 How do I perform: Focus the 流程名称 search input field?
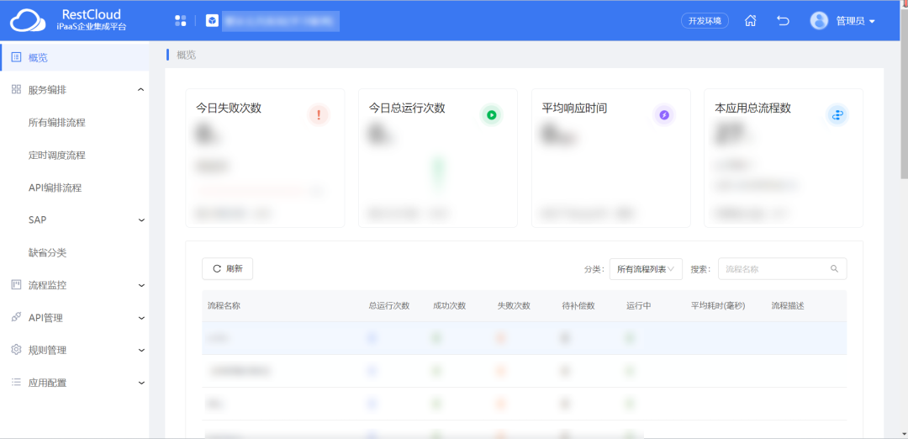tap(773, 269)
